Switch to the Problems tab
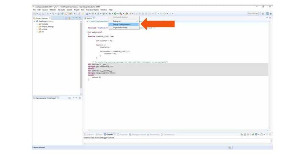This screenshot has height=154, width=305. click(x=89, y=135)
